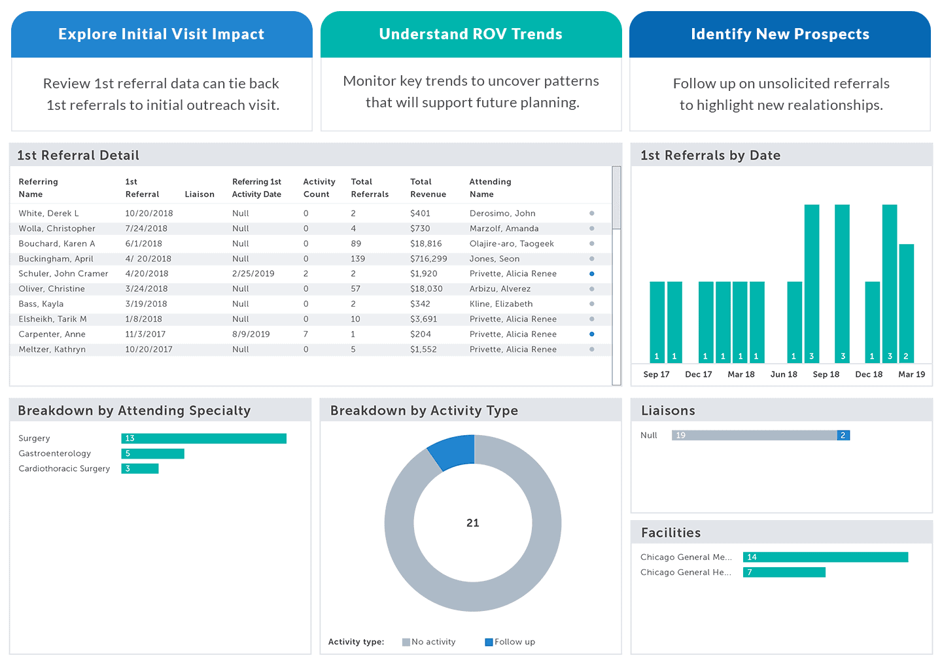Select the Surgery bar showing 13

[203, 438]
